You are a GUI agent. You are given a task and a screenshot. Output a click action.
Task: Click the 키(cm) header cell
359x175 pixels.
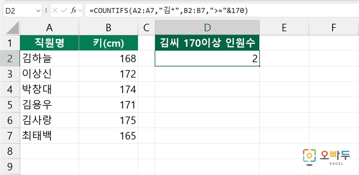pos(108,43)
